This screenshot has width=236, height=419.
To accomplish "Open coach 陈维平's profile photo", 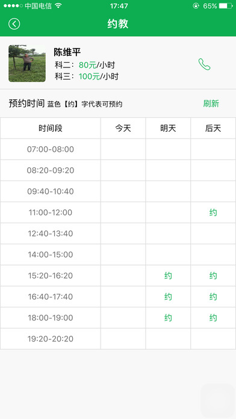I will pos(27,63).
